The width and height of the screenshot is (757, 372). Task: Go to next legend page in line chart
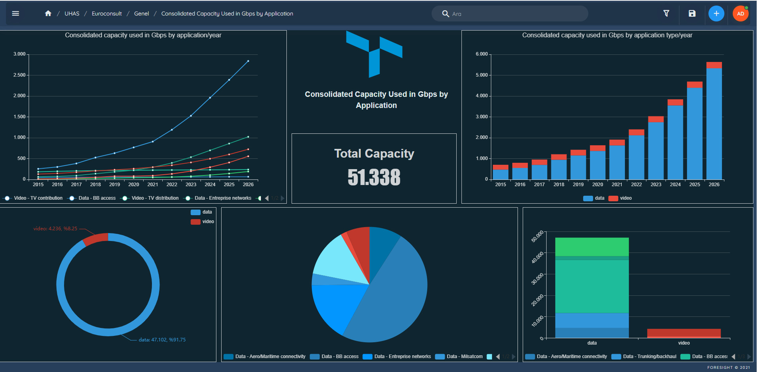click(282, 198)
